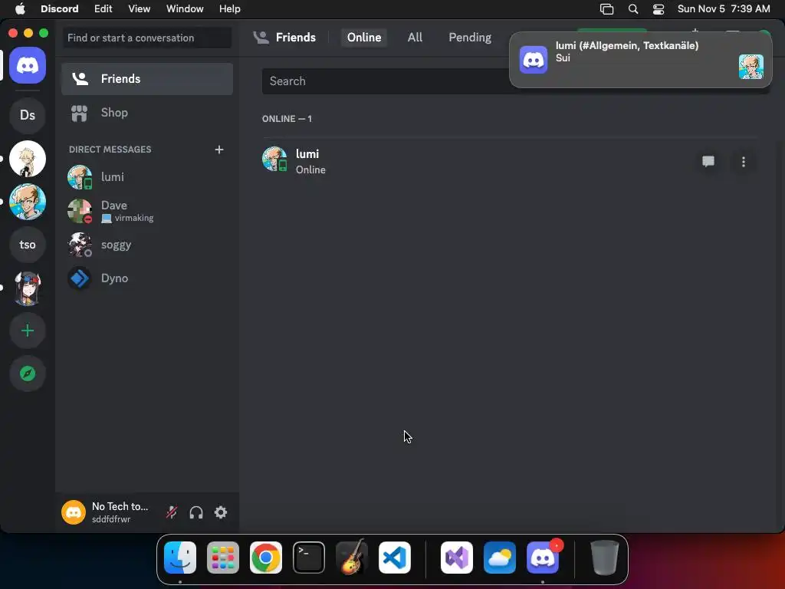
Task: Open Weather app from the Dock
Action: pyautogui.click(x=500, y=558)
